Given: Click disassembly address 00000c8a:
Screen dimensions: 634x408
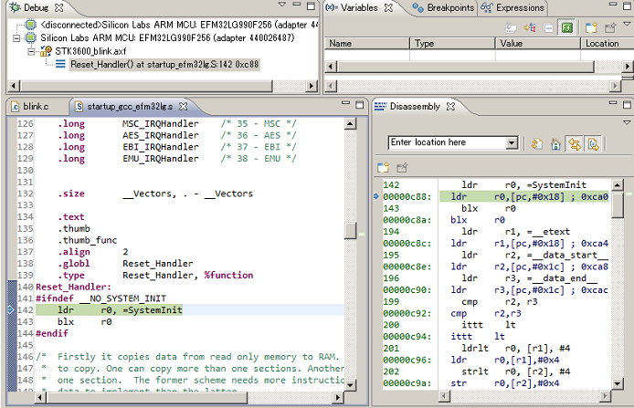Looking at the screenshot, I should [x=407, y=220].
